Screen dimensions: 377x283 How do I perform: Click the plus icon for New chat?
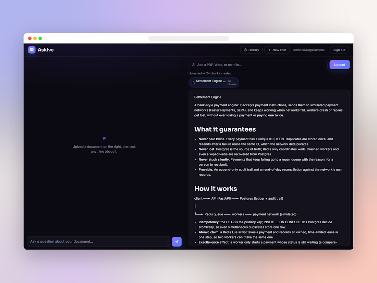[x=269, y=50]
